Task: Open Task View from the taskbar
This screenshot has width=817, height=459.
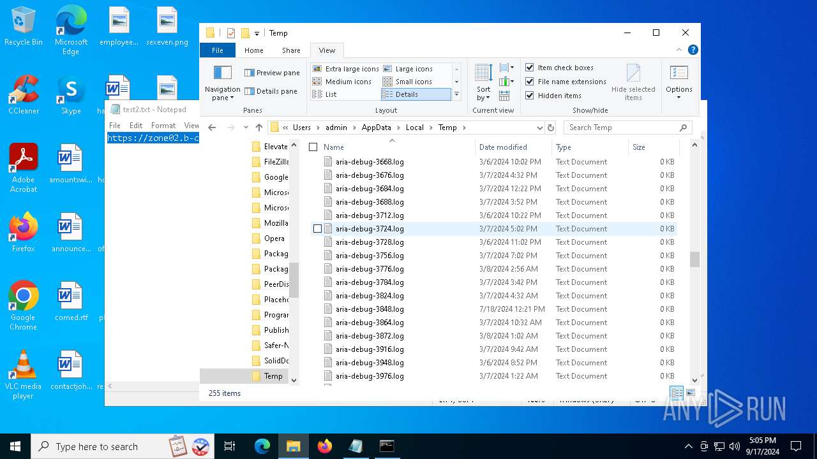Action: click(x=230, y=446)
